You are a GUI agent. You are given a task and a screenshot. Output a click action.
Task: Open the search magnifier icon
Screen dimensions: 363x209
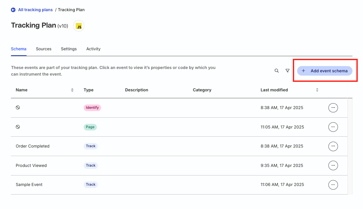[277, 71]
